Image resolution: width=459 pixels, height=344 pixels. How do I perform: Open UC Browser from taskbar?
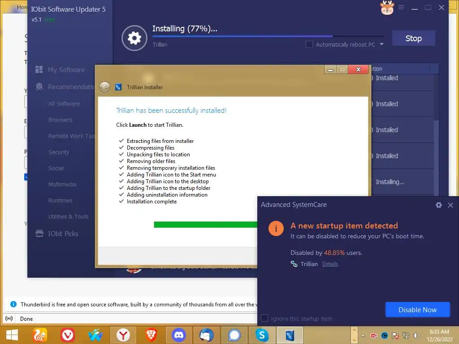pos(40,335)
